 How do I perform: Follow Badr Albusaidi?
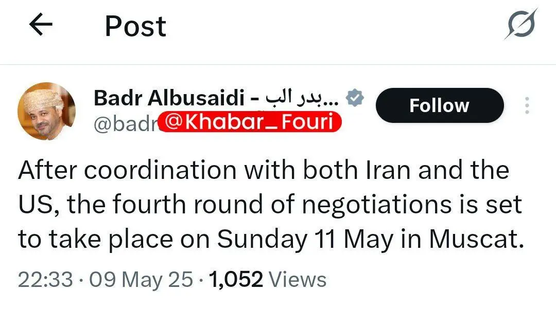[439, 105]
